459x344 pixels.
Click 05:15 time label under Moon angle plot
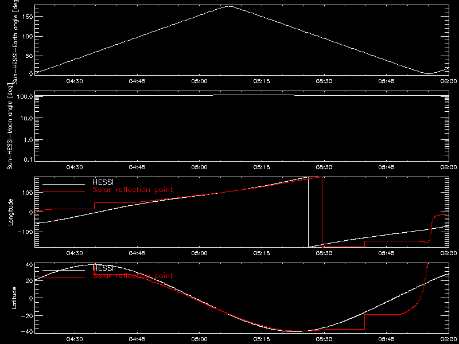click(x=262, y=167)
